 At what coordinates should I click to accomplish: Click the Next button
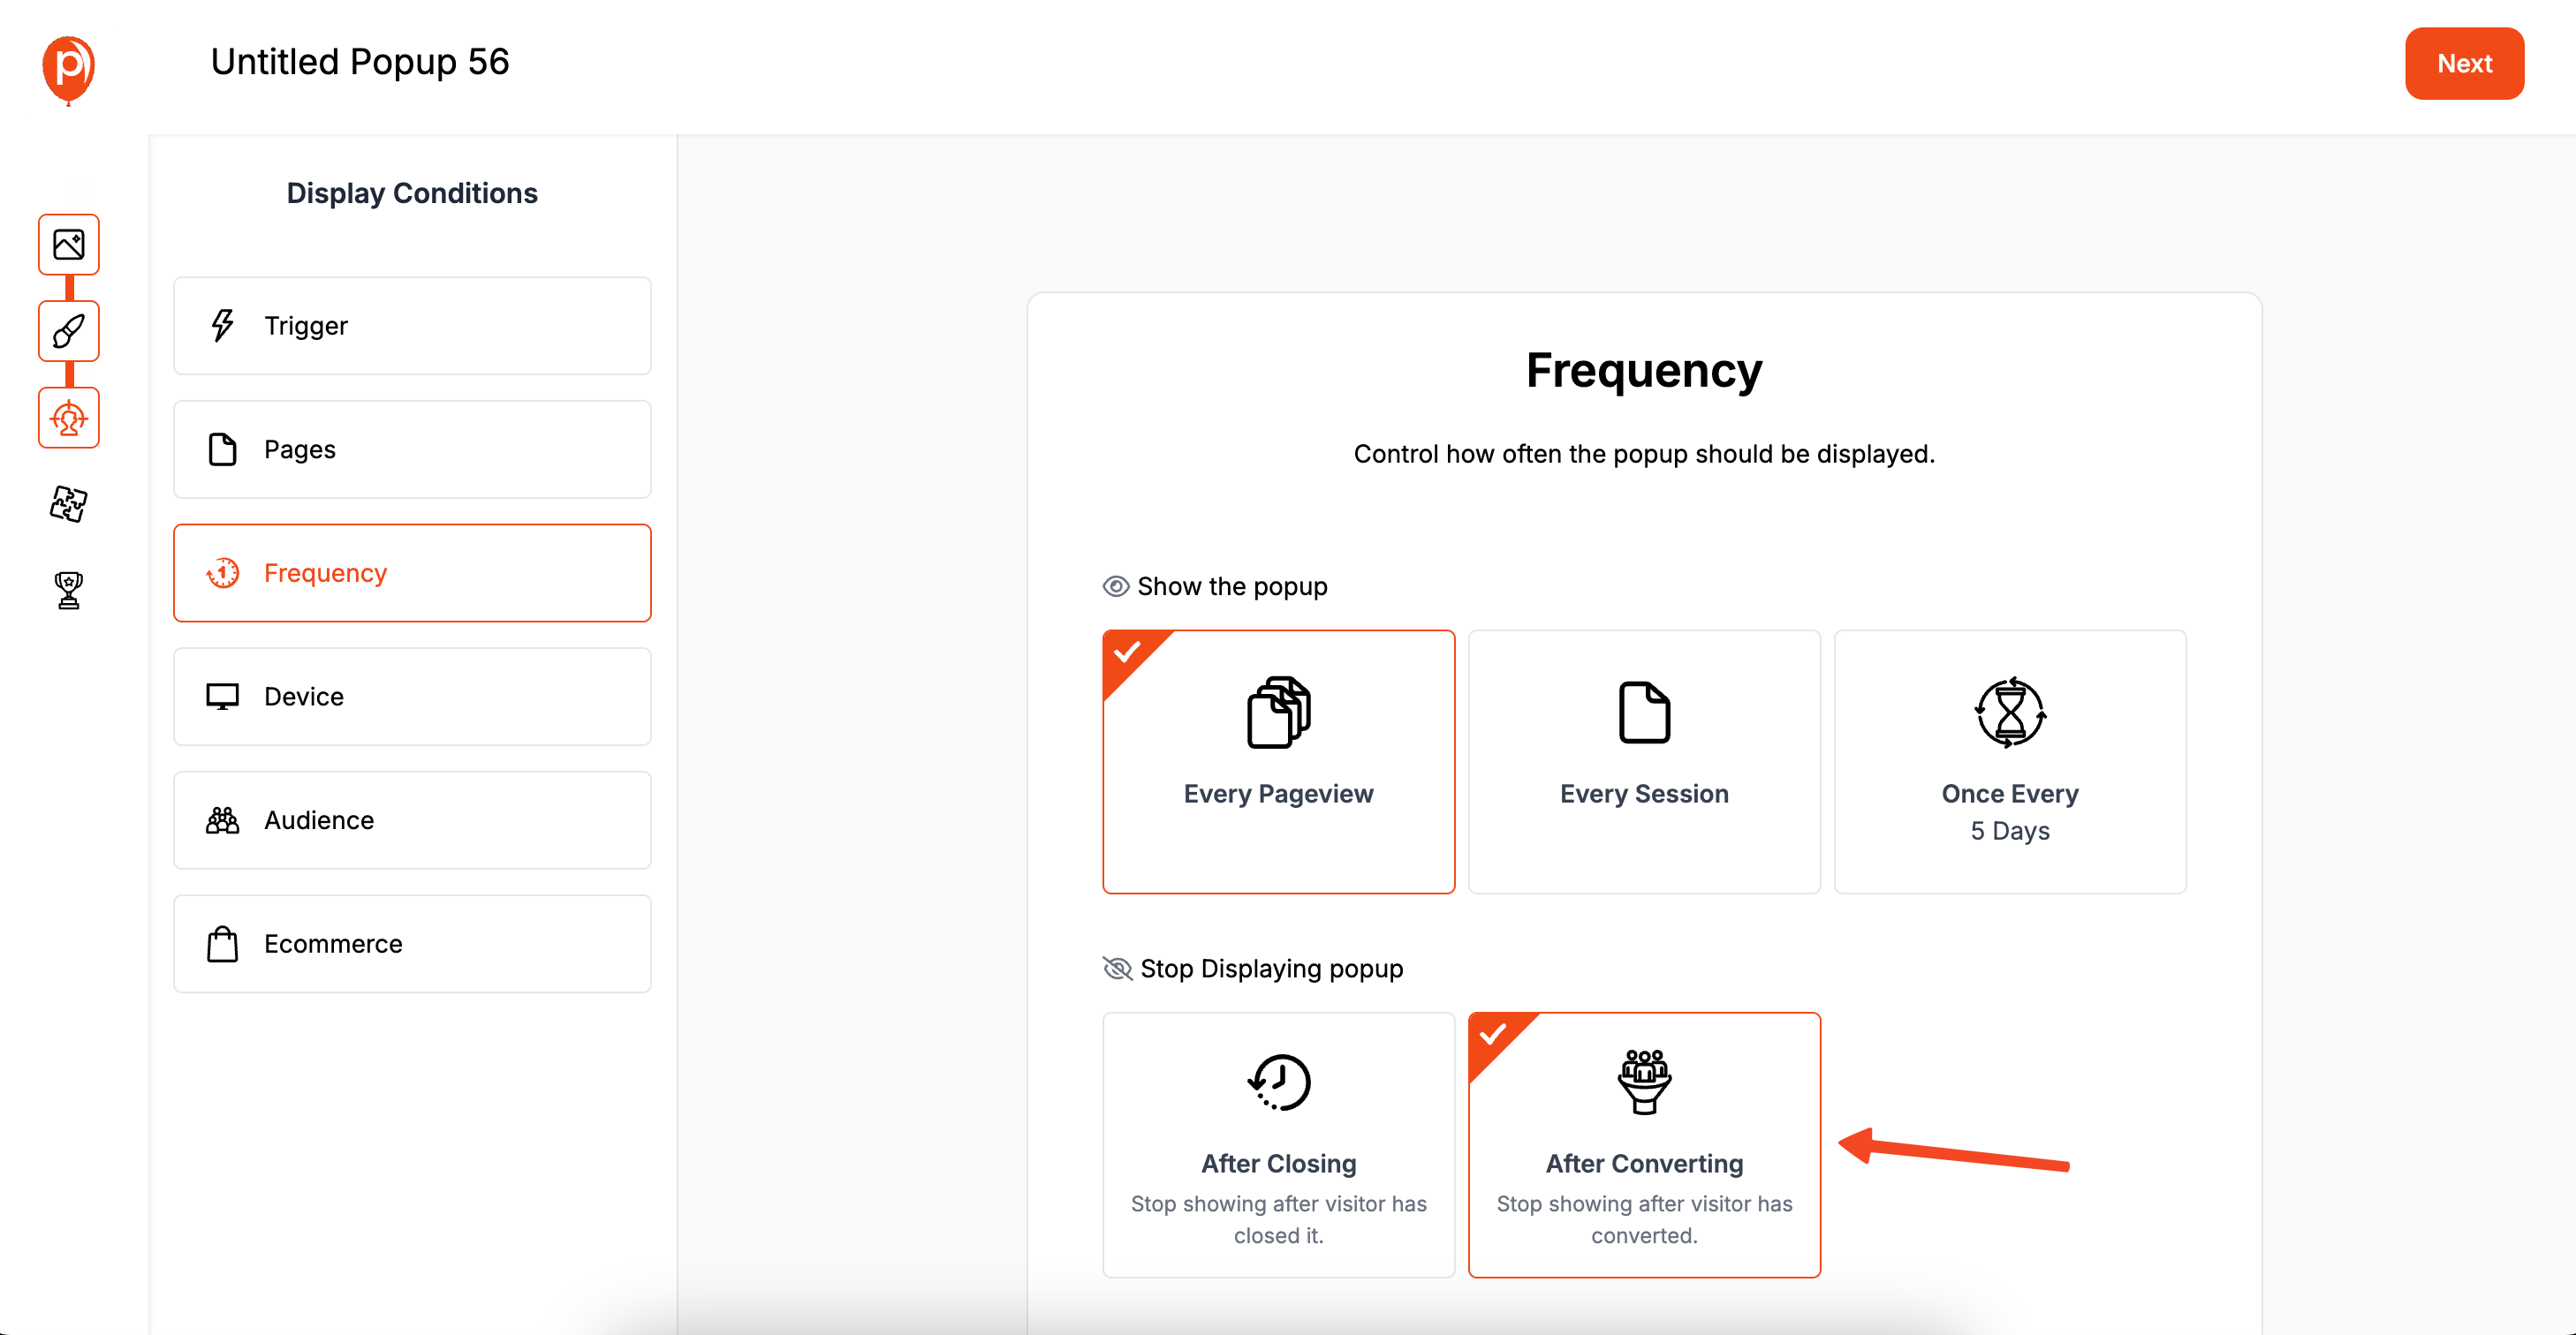coord(2464,63)
